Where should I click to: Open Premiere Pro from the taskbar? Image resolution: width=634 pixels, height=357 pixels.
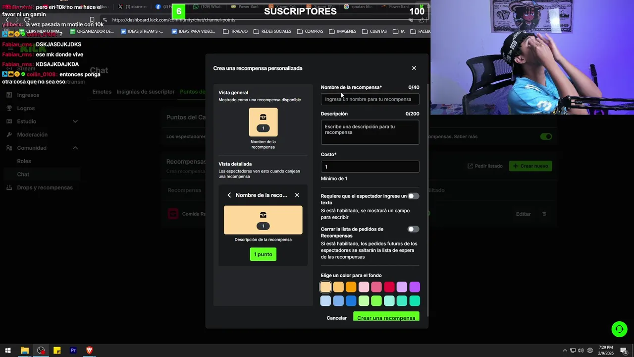click(73, 351)
